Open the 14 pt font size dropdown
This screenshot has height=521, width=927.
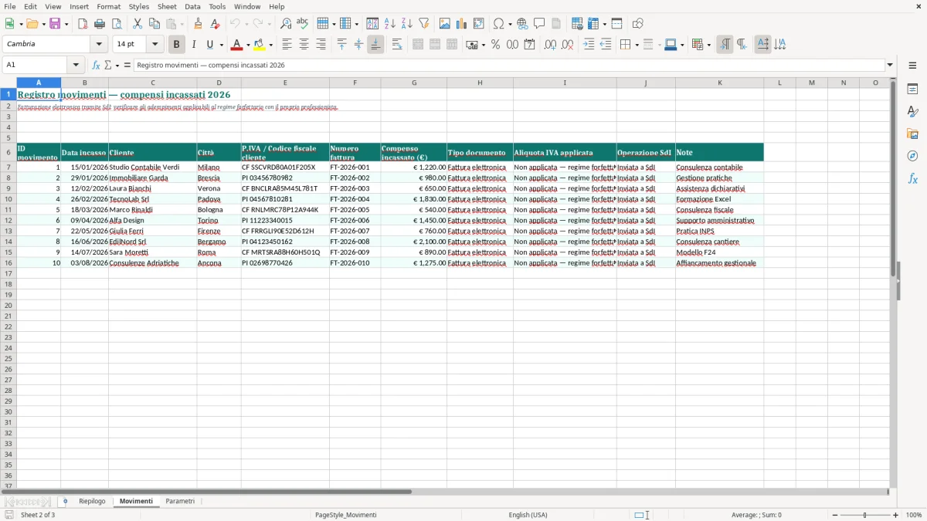(x=154, y=45)
